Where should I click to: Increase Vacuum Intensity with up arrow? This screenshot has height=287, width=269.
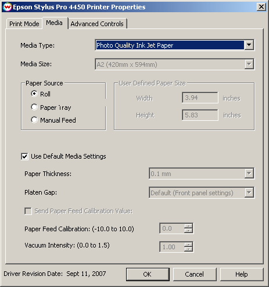point(188,245)
